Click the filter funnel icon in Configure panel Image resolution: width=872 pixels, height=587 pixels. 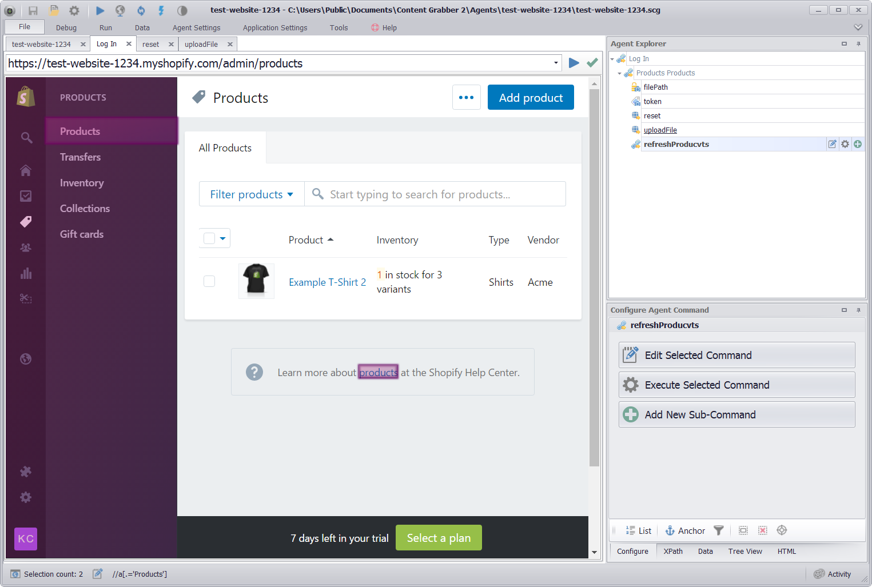click(719, 530)
